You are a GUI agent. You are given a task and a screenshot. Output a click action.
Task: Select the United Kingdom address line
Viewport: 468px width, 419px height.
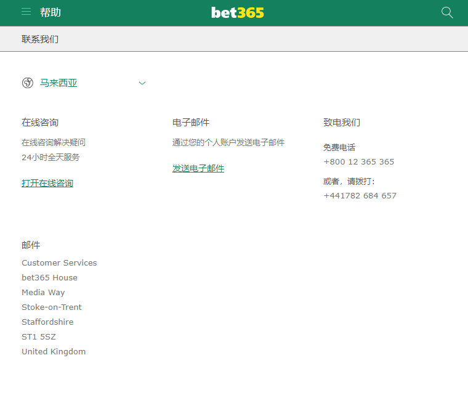pyautogui.click(x=54, y=352)
